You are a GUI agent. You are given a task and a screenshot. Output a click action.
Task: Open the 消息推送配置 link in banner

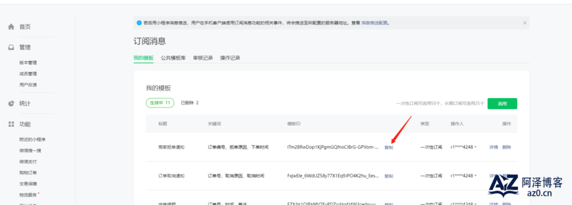[x=374, y=23]
